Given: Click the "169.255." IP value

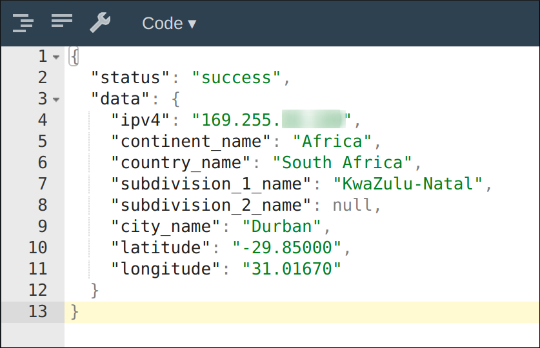Looking at the screenshot, I should 272,120.
